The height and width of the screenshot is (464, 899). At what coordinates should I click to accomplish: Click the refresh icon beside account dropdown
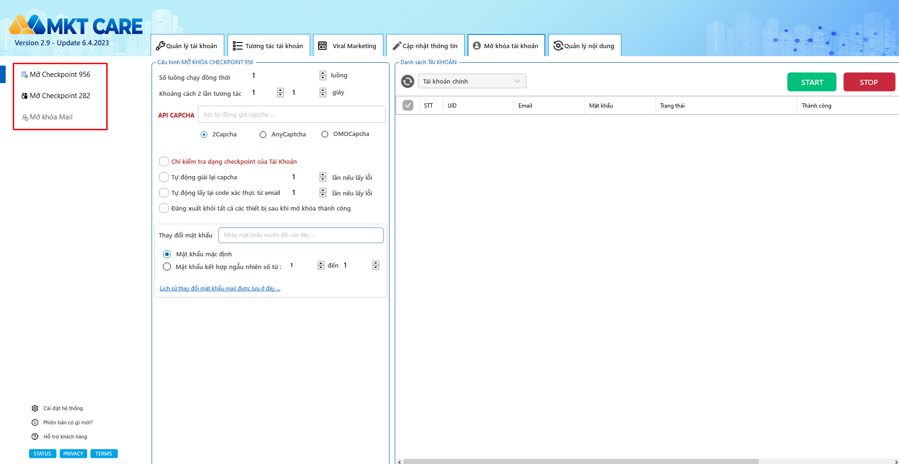[x=407, y=82]
